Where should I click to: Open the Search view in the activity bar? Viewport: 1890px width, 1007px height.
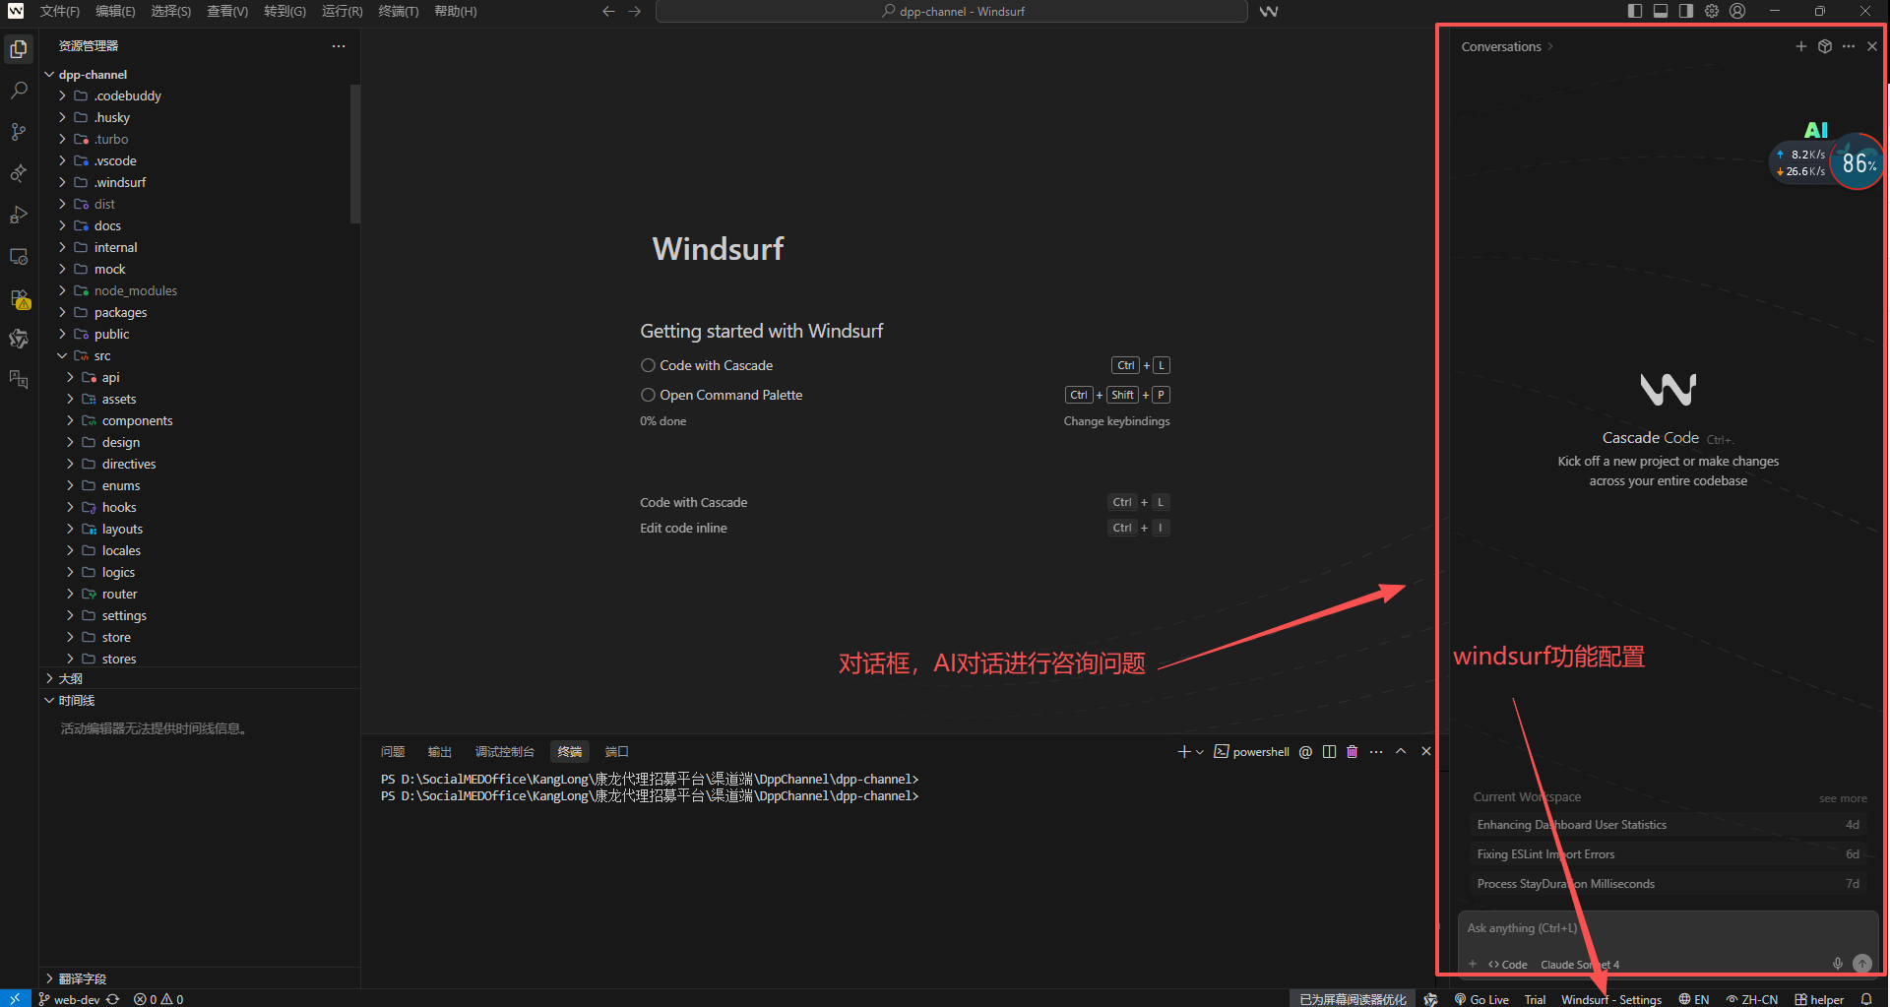coord(19,91)
